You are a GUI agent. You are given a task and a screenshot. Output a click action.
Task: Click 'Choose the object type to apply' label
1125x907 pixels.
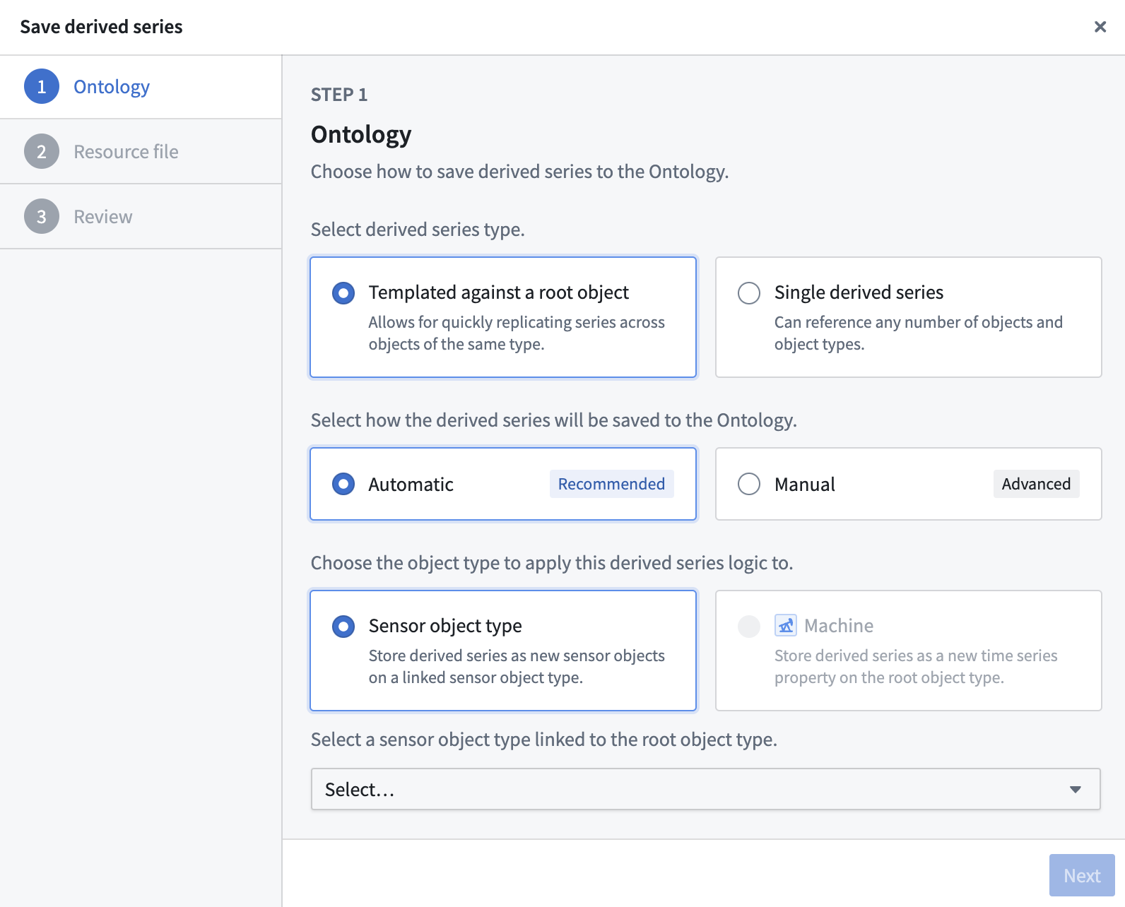(x=552, y=563)
